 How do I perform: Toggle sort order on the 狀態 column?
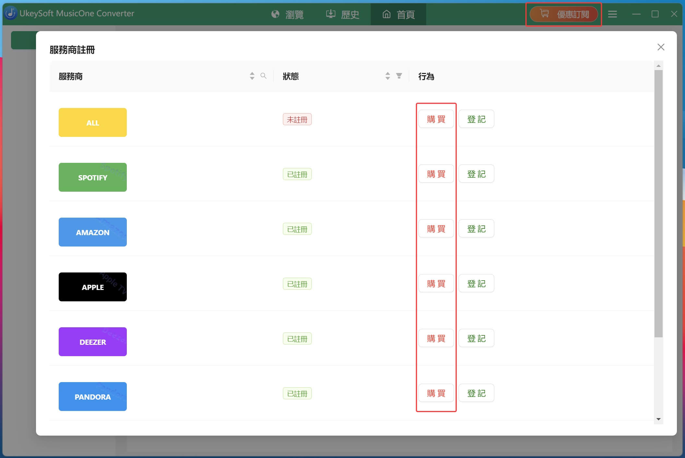pyautogui.click(x=388, y=76)
